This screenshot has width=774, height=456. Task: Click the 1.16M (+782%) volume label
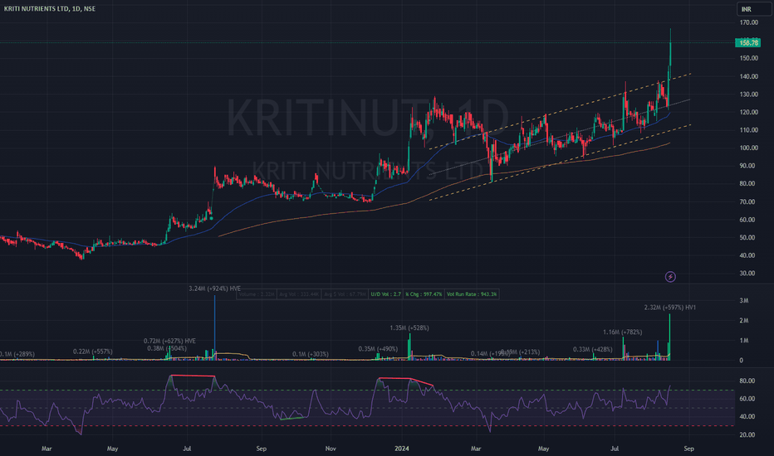(623, 332)
